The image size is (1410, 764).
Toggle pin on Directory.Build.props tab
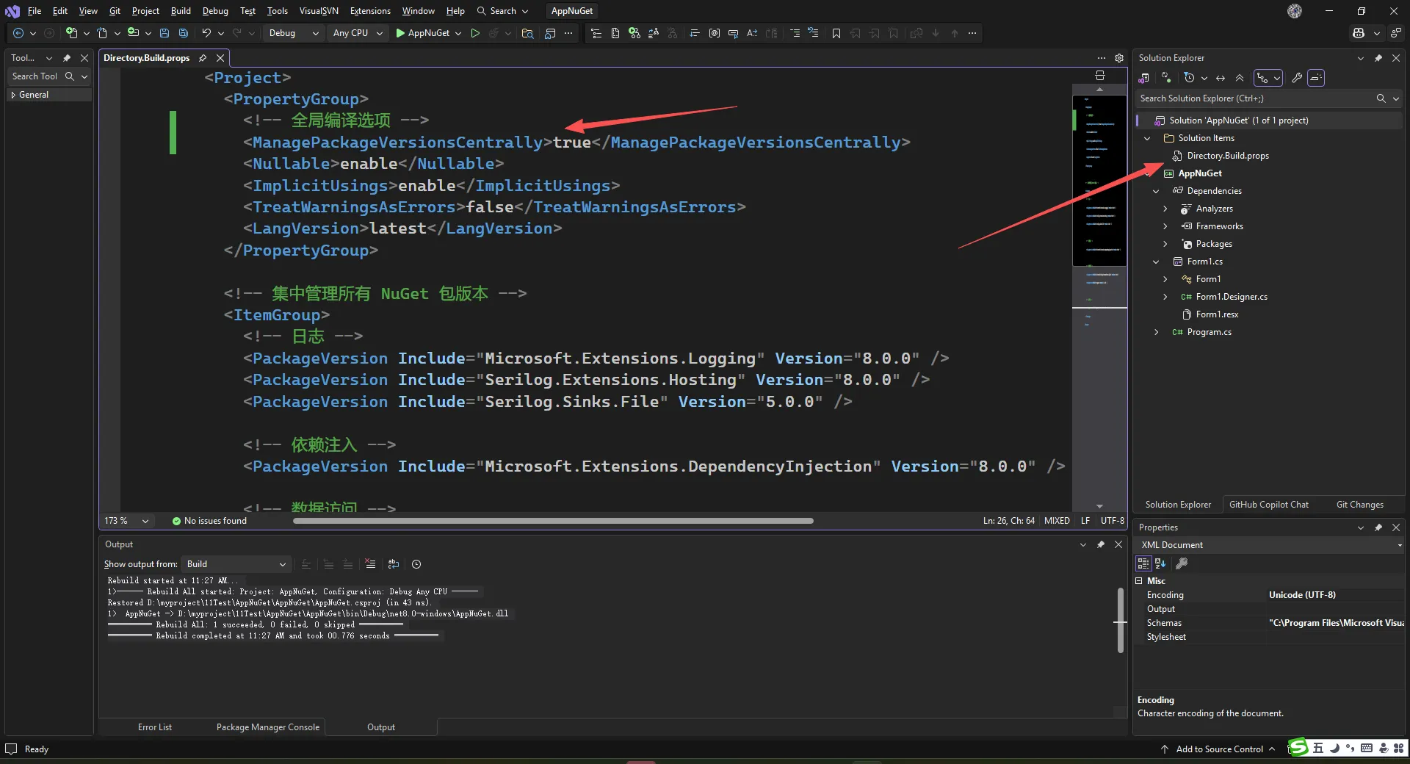pos(203,58)
